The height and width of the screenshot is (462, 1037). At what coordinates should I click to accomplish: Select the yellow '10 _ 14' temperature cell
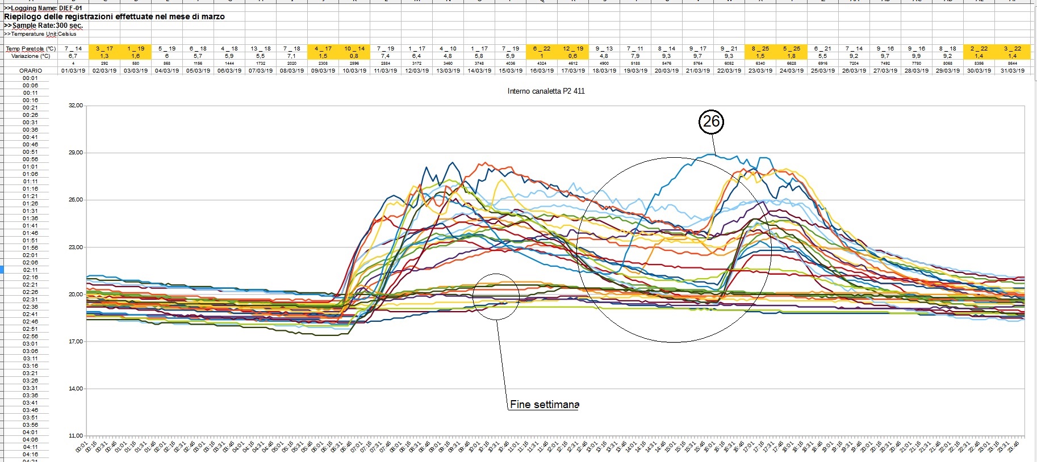point(354,49)
